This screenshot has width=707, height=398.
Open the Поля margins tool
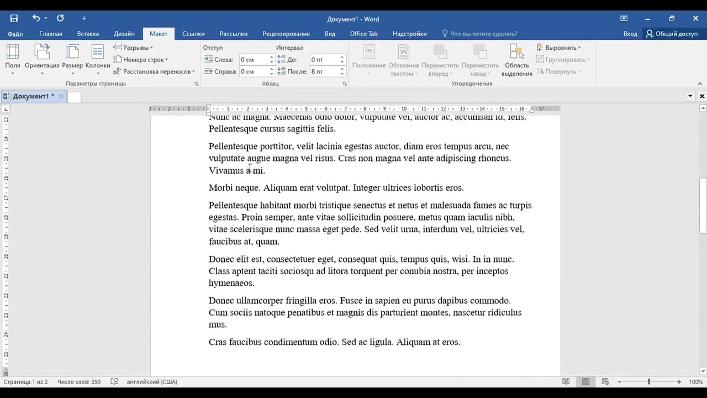point(13,60)
